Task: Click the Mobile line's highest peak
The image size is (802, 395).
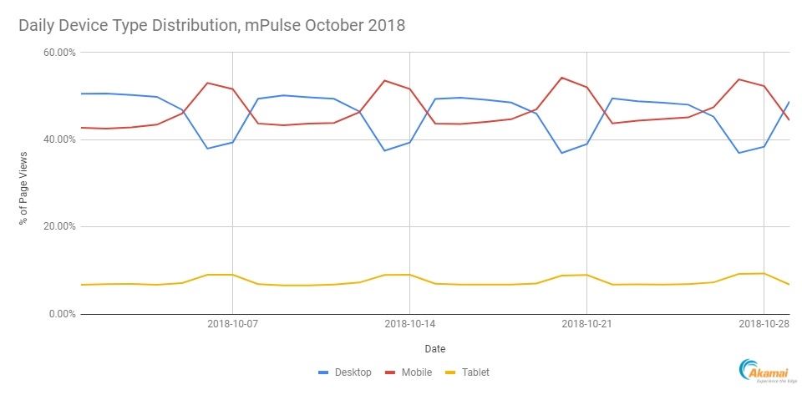Action: point(561,78)
